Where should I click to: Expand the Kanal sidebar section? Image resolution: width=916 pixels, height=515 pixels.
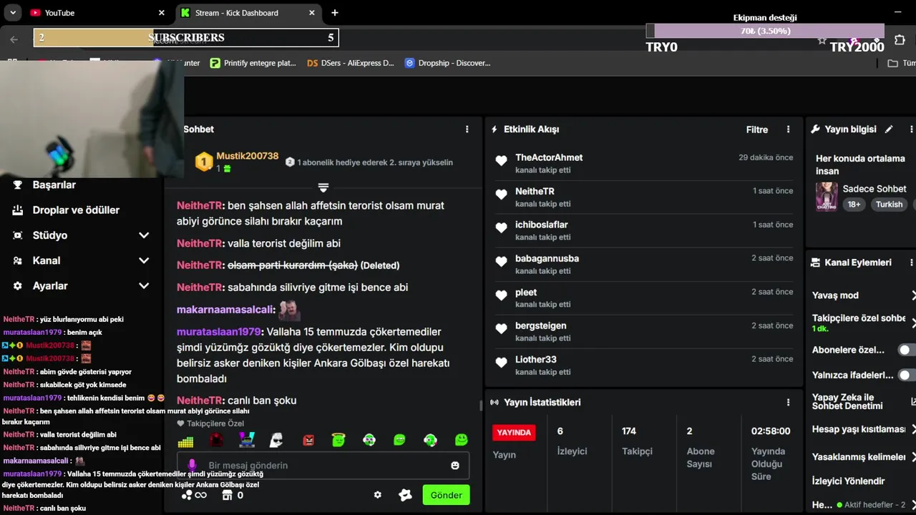click(144, 260)
